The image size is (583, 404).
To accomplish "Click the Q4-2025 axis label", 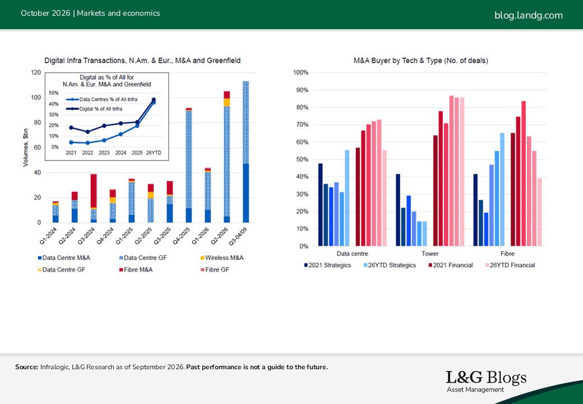I will coord(182,236).
